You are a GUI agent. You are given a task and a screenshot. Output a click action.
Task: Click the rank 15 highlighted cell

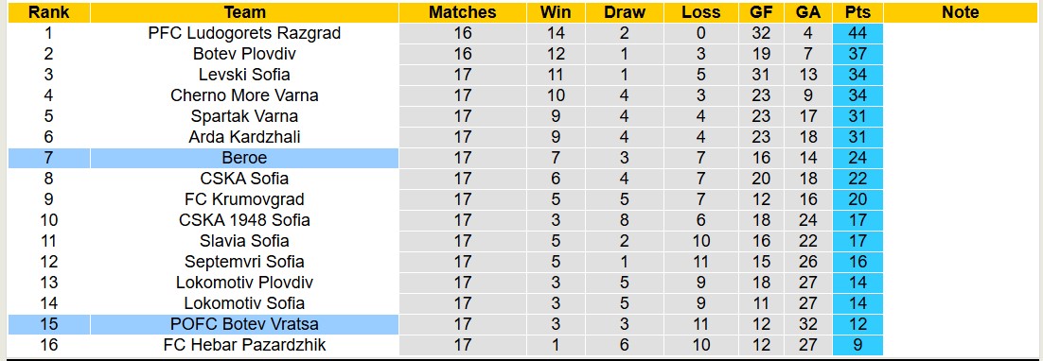tap(48, 324)
